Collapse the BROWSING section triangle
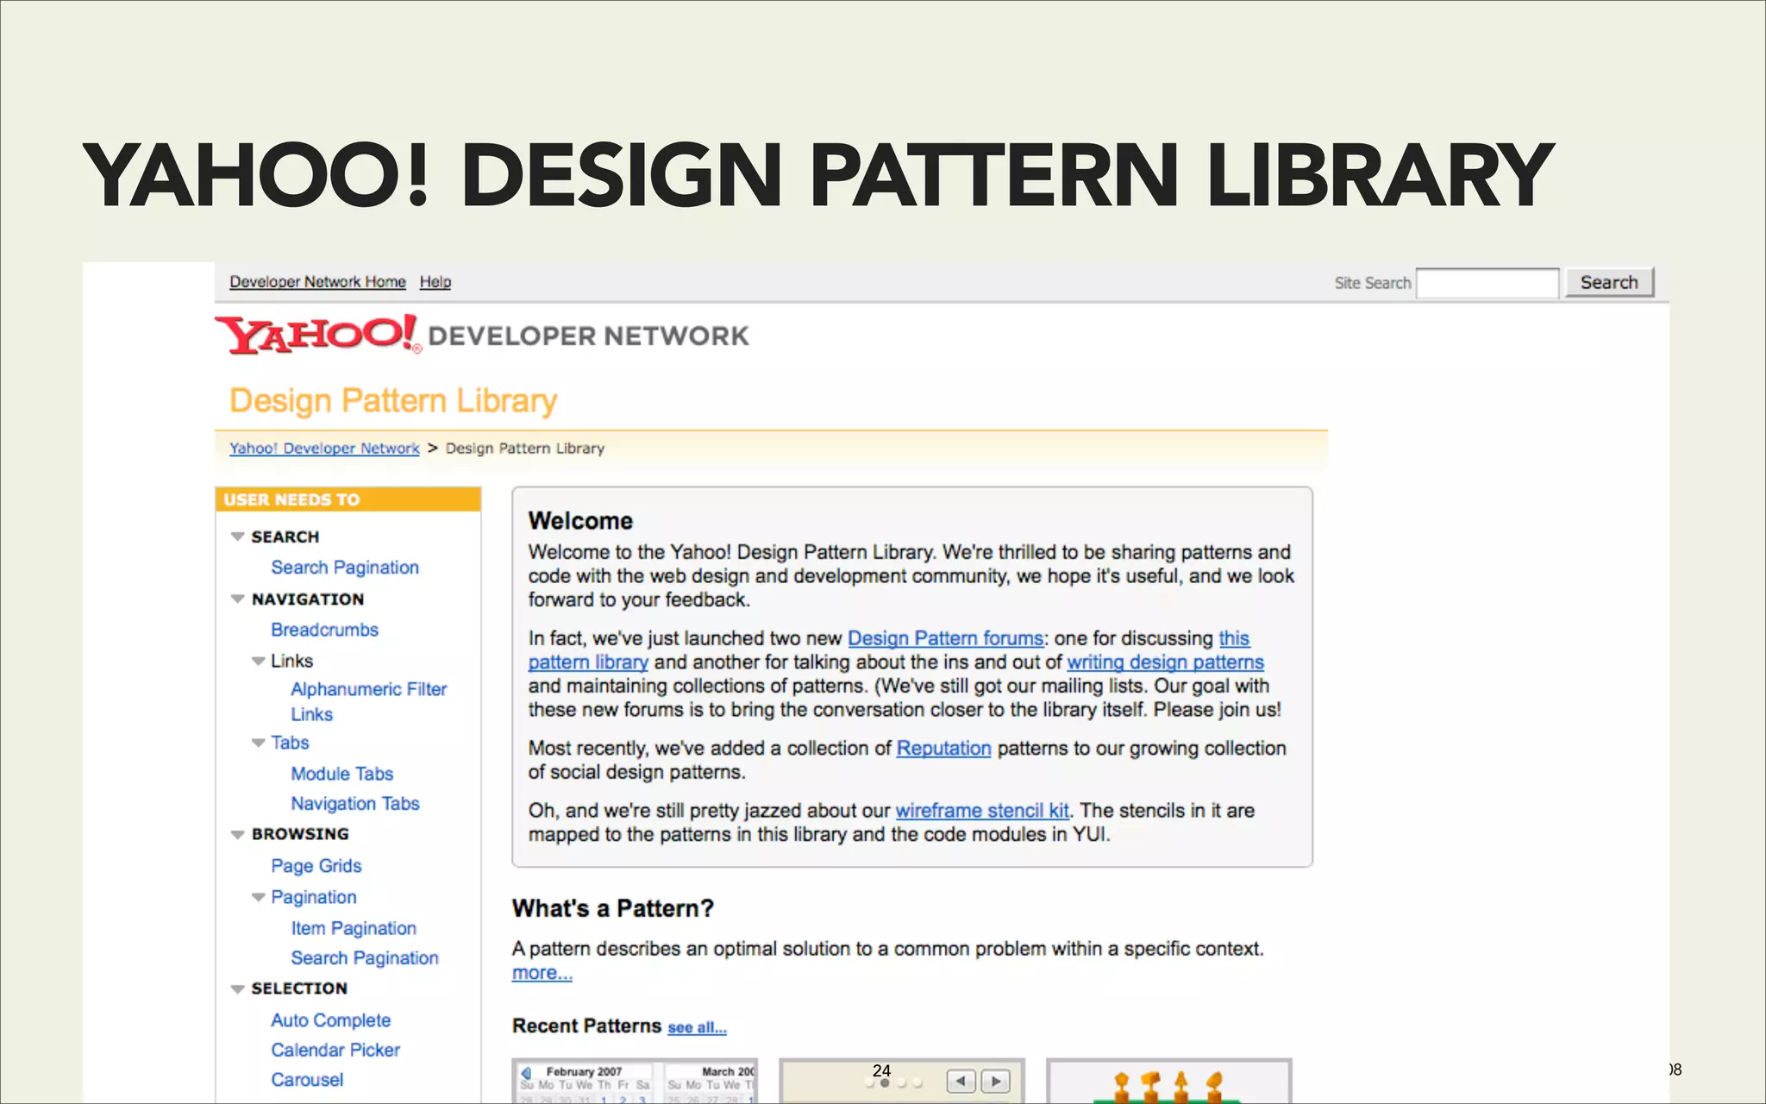The width and height of the screenshot is (1766, 1104). [x=238, y=834]
